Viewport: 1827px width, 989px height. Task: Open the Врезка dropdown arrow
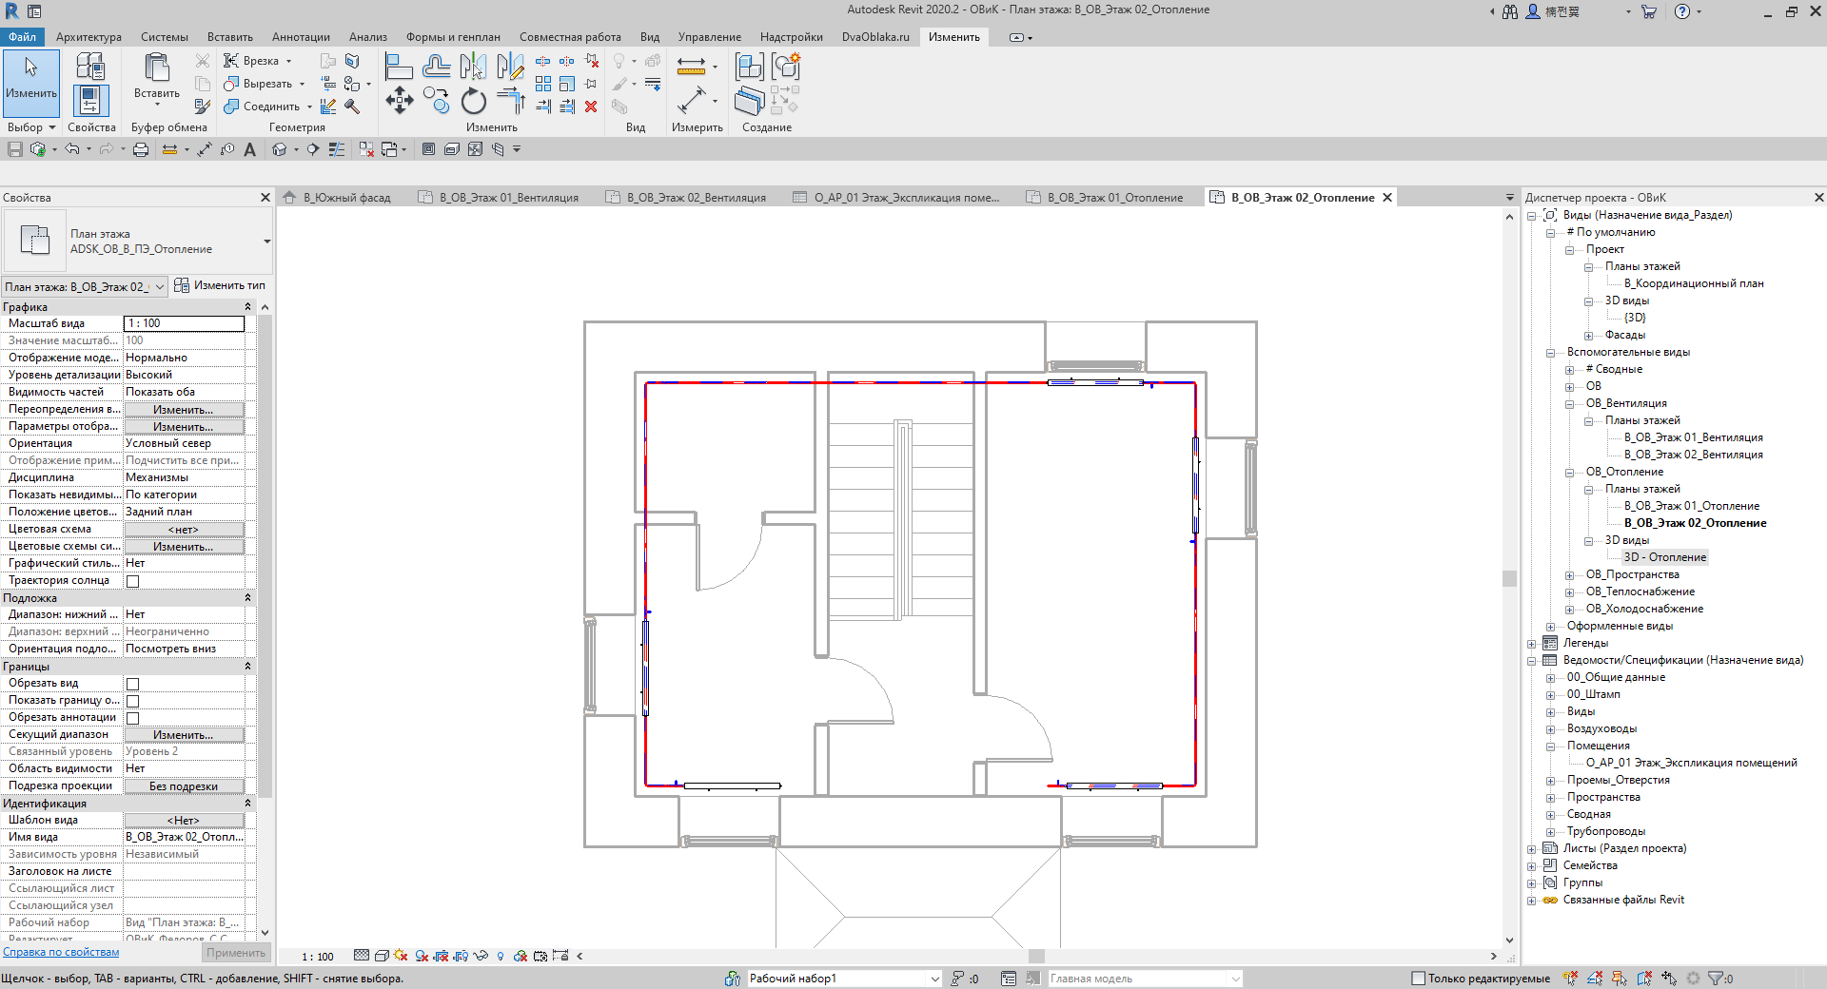click(x=288, y=61)
